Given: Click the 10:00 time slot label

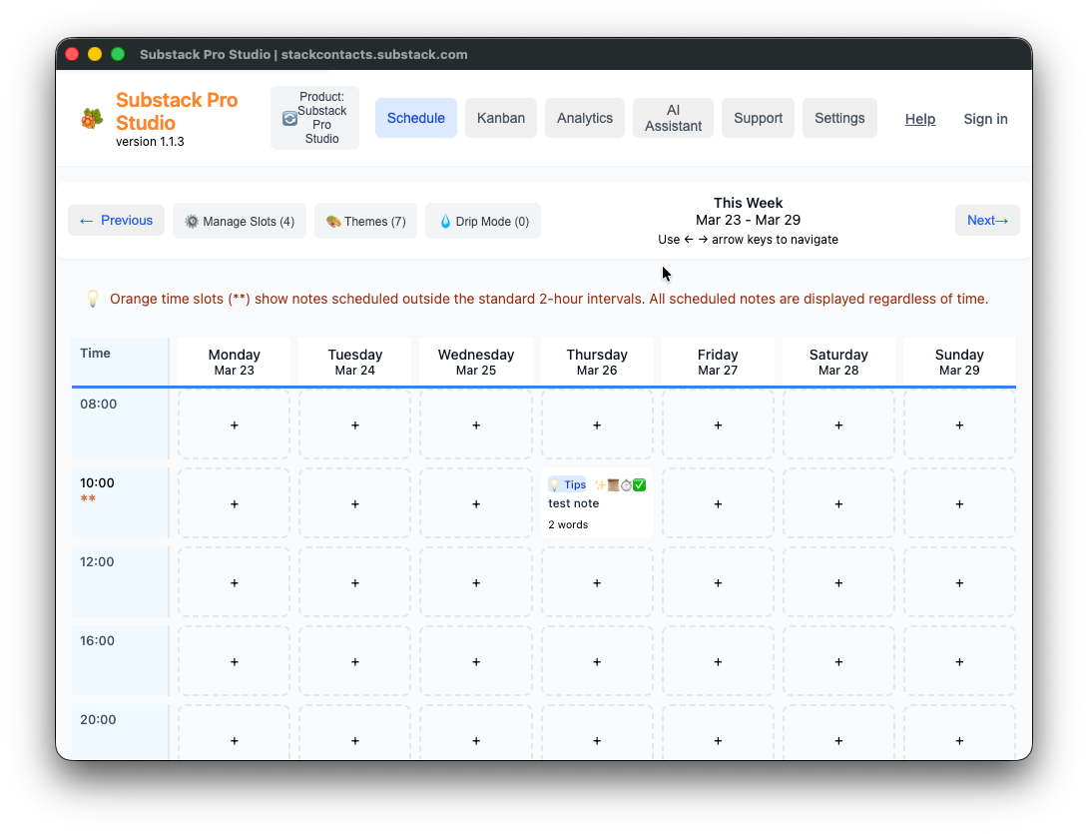Looking at the screenshot, I should tap(97, 483).
